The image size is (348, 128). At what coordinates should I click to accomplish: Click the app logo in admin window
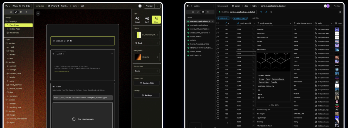pyautogui.click(x=188, y=6)
